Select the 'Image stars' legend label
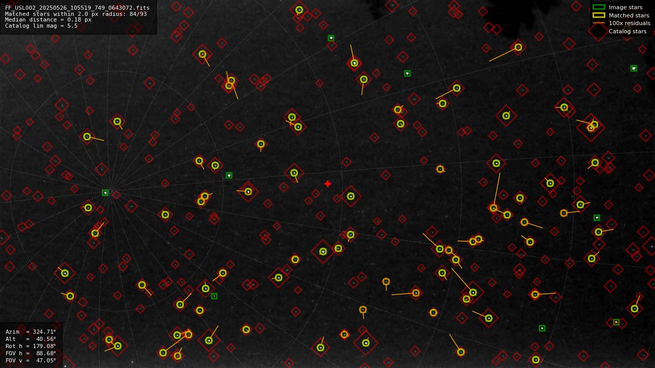Screen dimensions: 655x368 click(625, 7)
